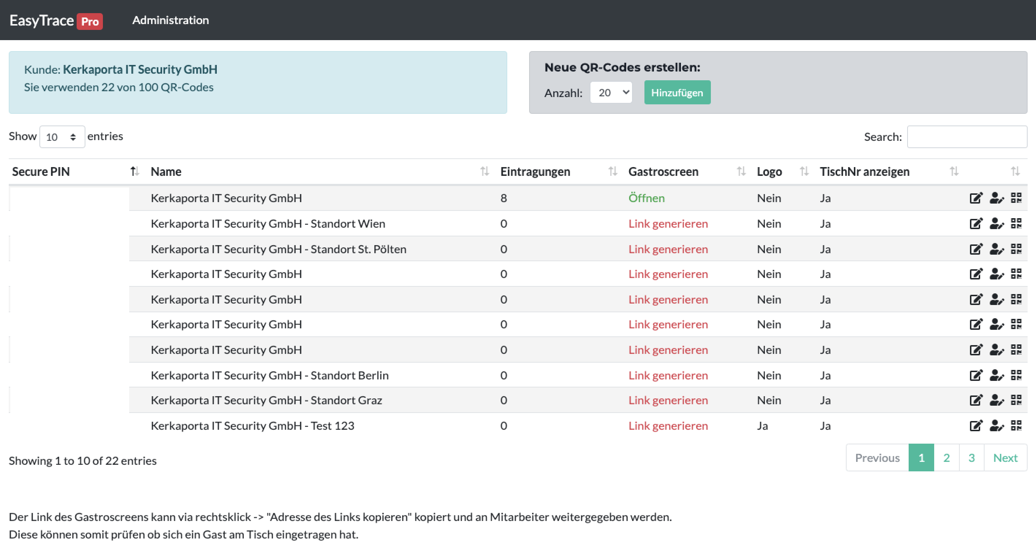This screenshot has height=556, width=1036.
Task: Sort by Secure PIN column arrows
Action: coord(135,172)
